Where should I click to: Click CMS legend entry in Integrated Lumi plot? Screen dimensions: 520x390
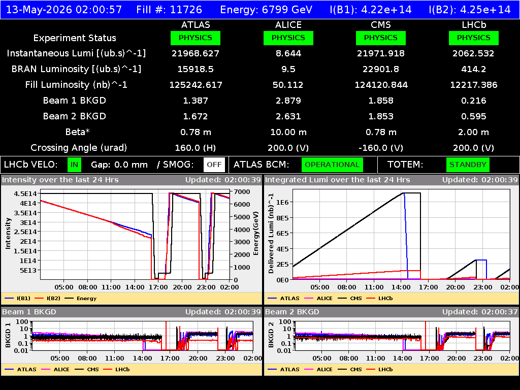(350, 298)
